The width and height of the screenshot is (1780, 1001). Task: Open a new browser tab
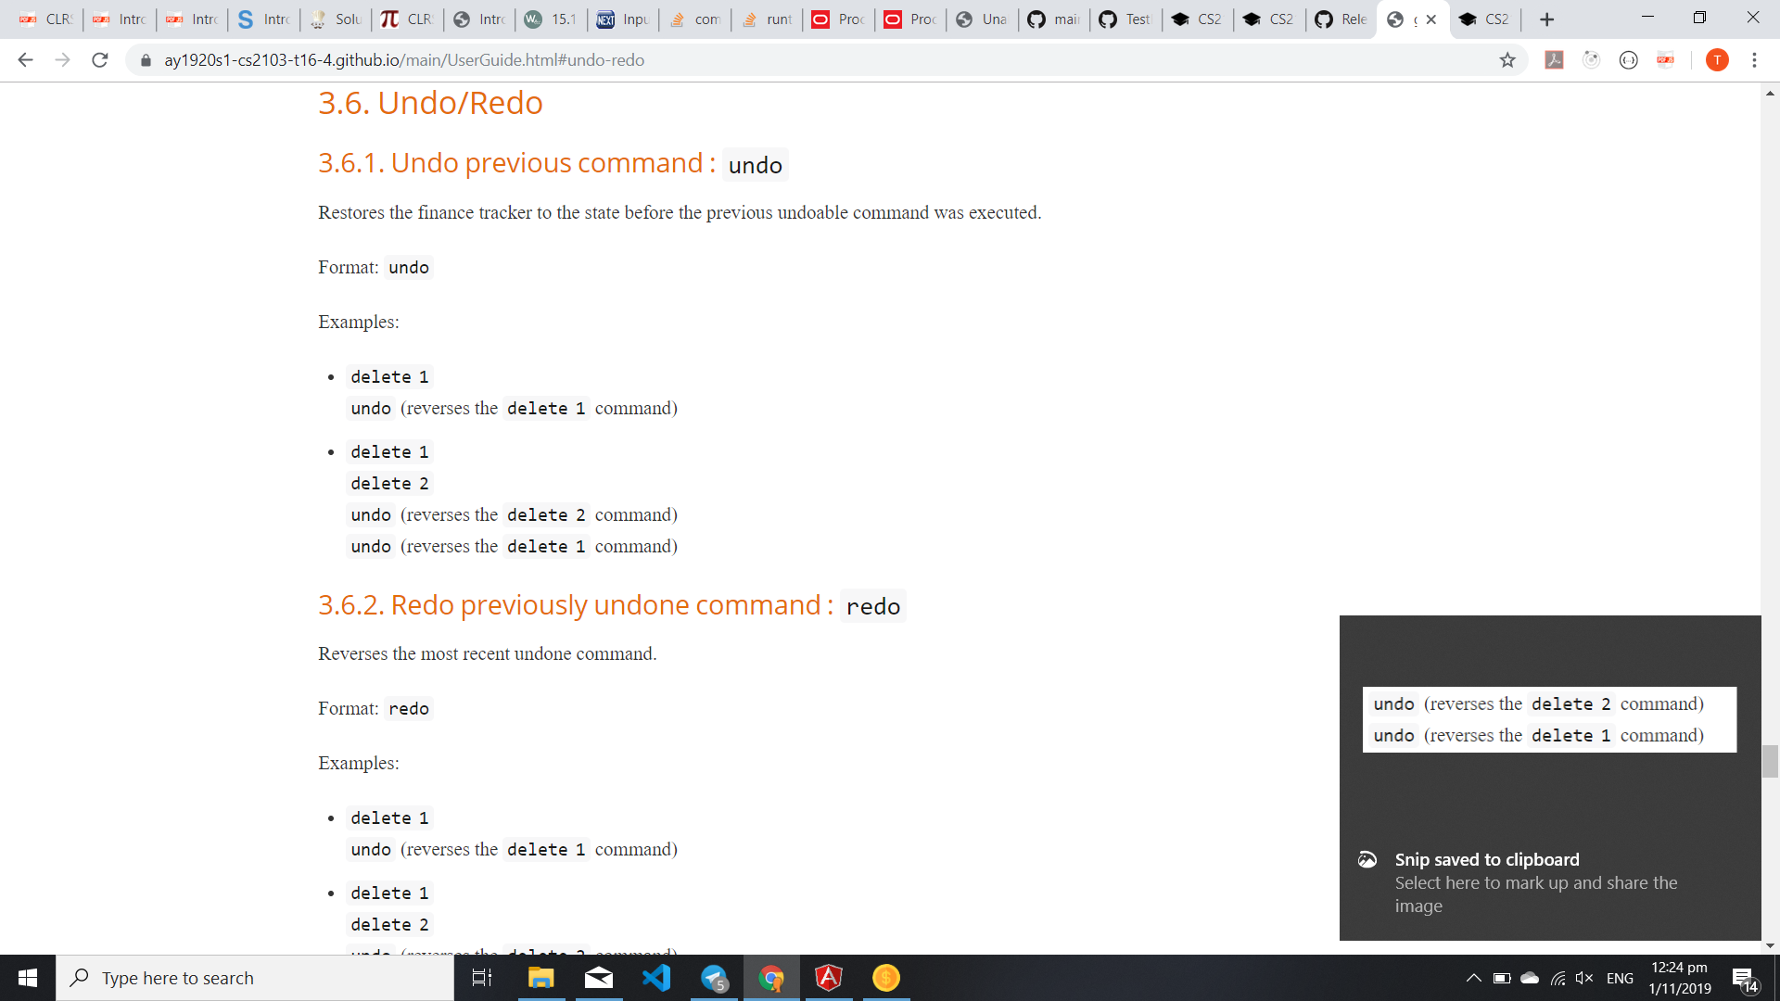(x=1546, y=19)
